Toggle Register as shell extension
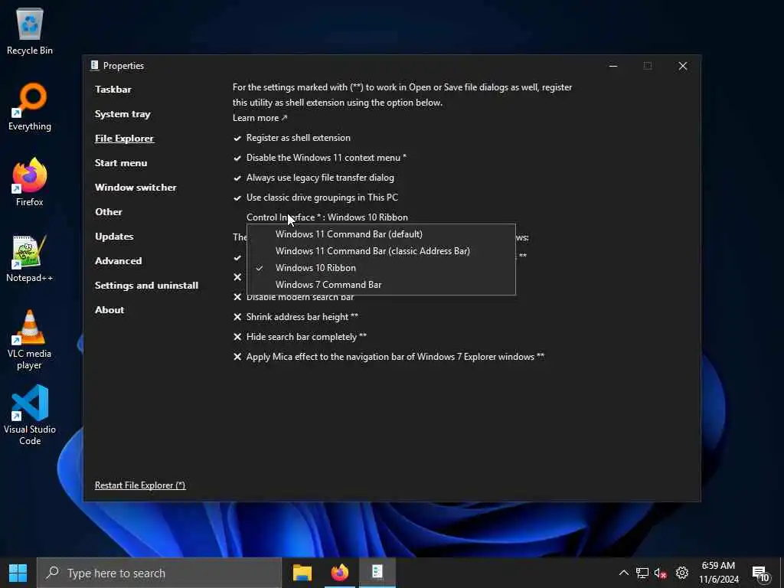 (292, 138)
